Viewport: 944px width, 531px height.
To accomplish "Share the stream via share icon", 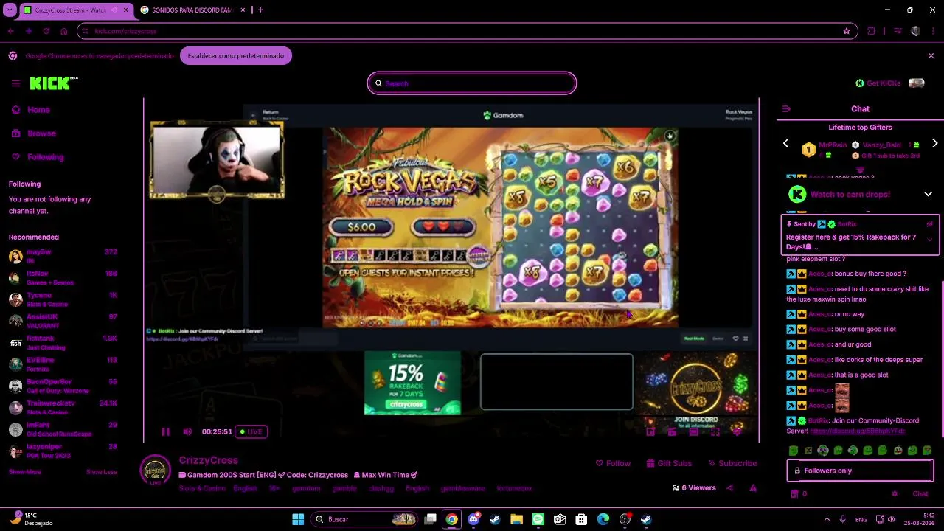I will click(729, 487).
